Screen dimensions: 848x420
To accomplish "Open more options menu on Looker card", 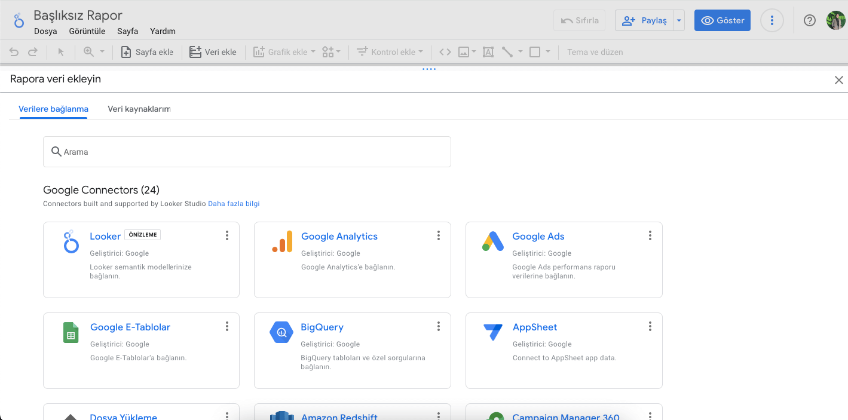I will [227, 236].
